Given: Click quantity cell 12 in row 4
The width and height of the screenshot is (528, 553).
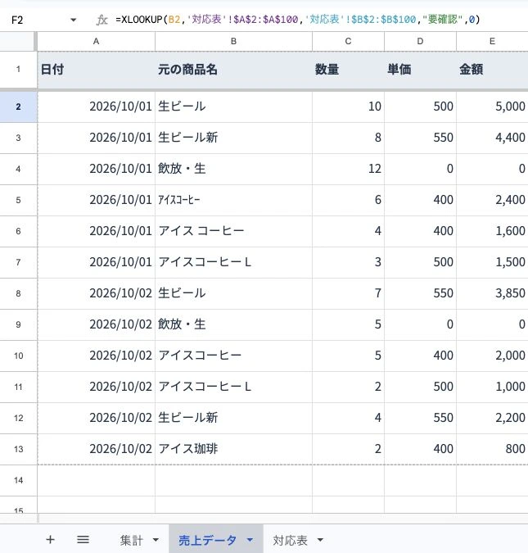Looking at the screenshot, I should pos(348,169).
